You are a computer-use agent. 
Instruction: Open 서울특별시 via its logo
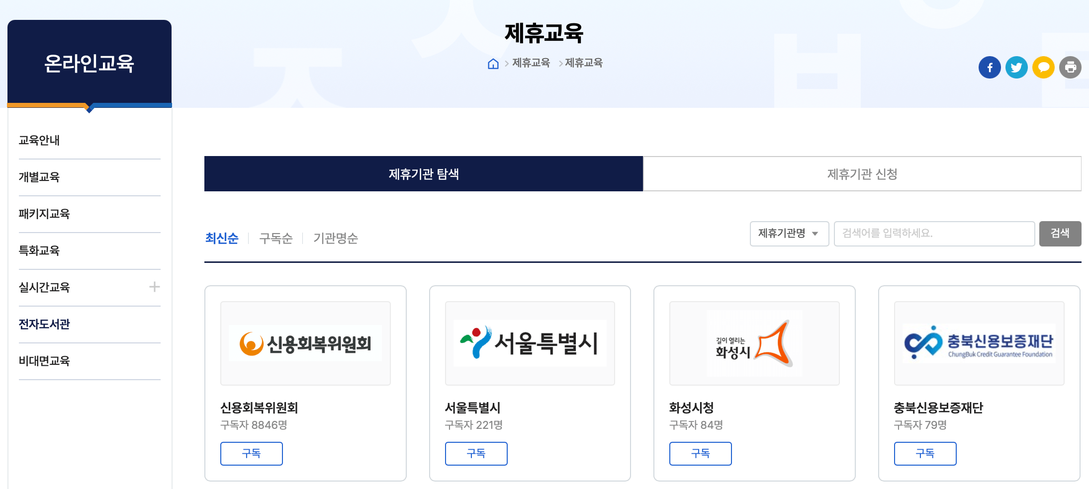pyautogui.click(x=529, y=342)
